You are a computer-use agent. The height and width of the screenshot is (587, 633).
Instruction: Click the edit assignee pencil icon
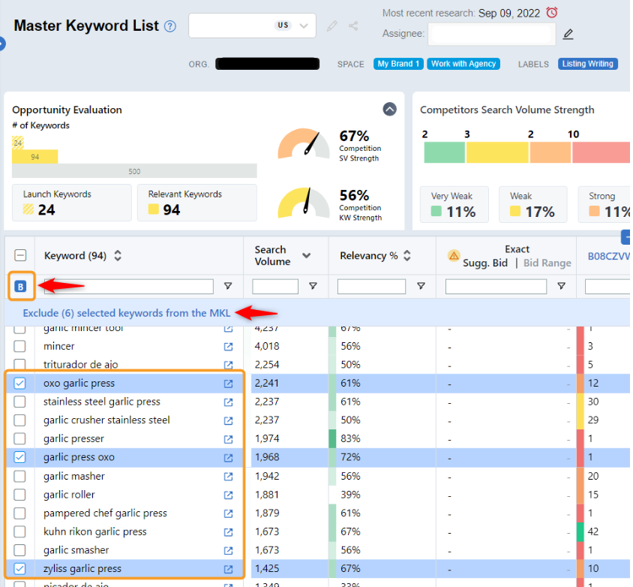coord(568,34)
